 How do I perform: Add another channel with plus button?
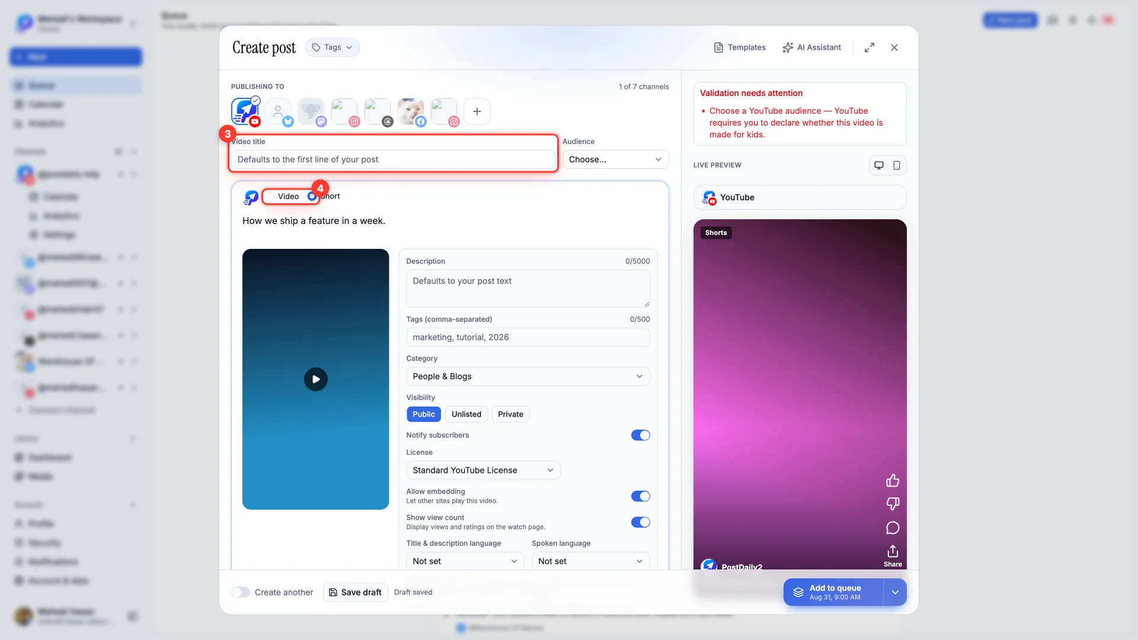[477, 111]
